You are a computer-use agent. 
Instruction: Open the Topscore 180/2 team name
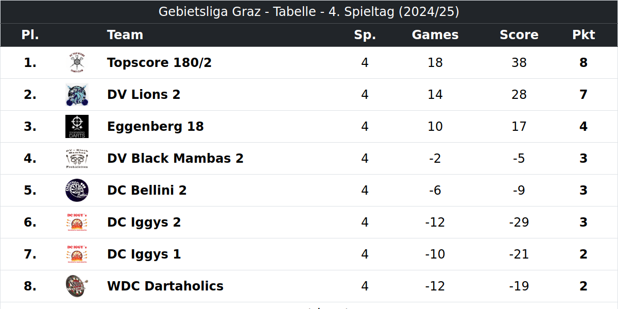pyautogui.click(x=159, y=63)
